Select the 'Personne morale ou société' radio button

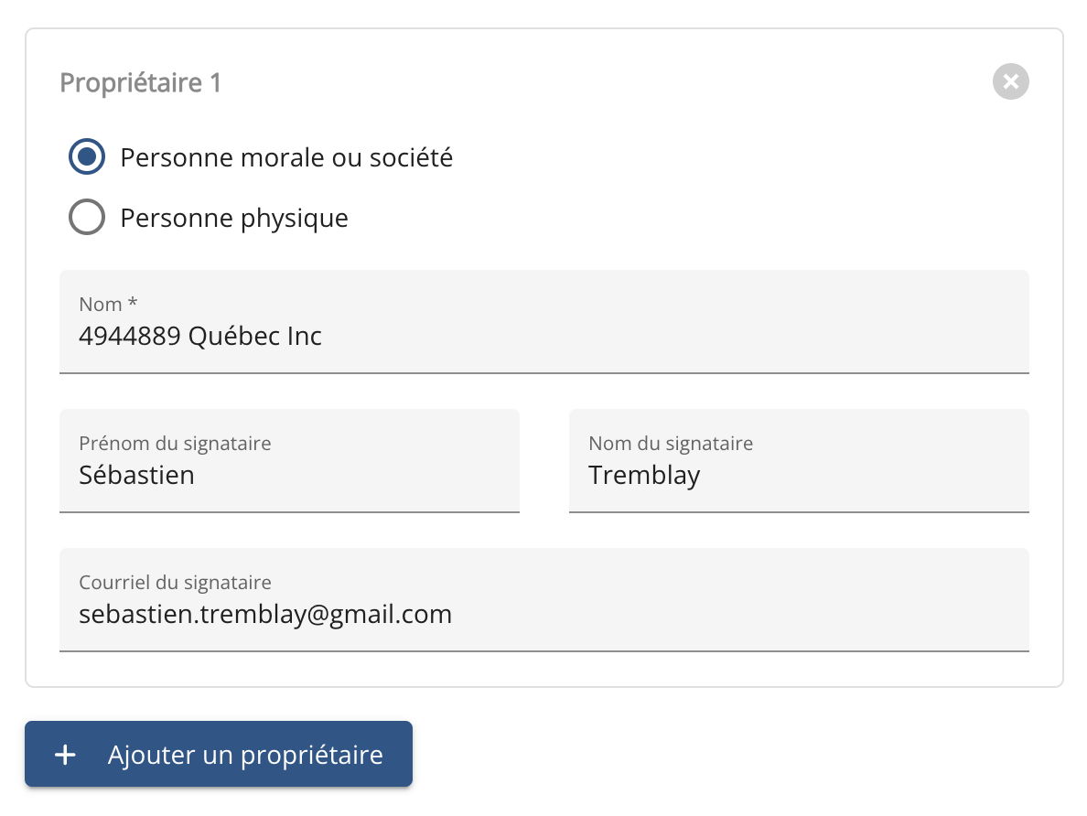(87, 158)
